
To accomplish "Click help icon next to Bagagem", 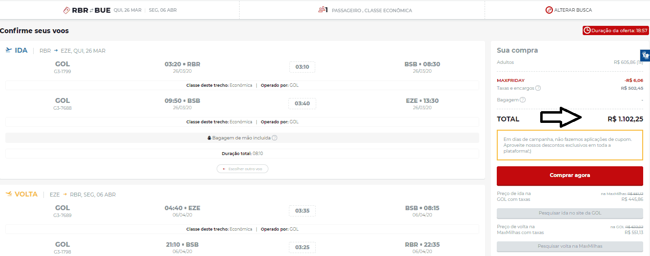I will click(x=523, y=100).
